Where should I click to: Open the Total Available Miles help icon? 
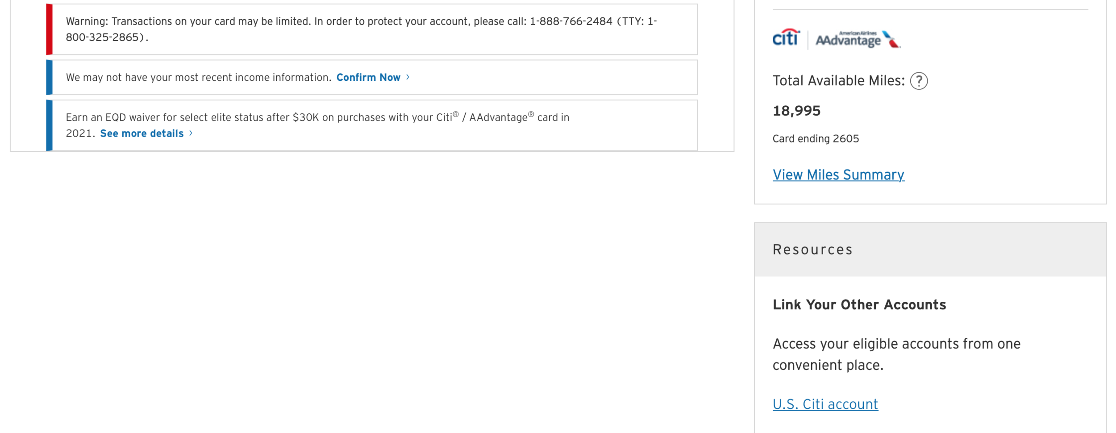pos(919,81)
